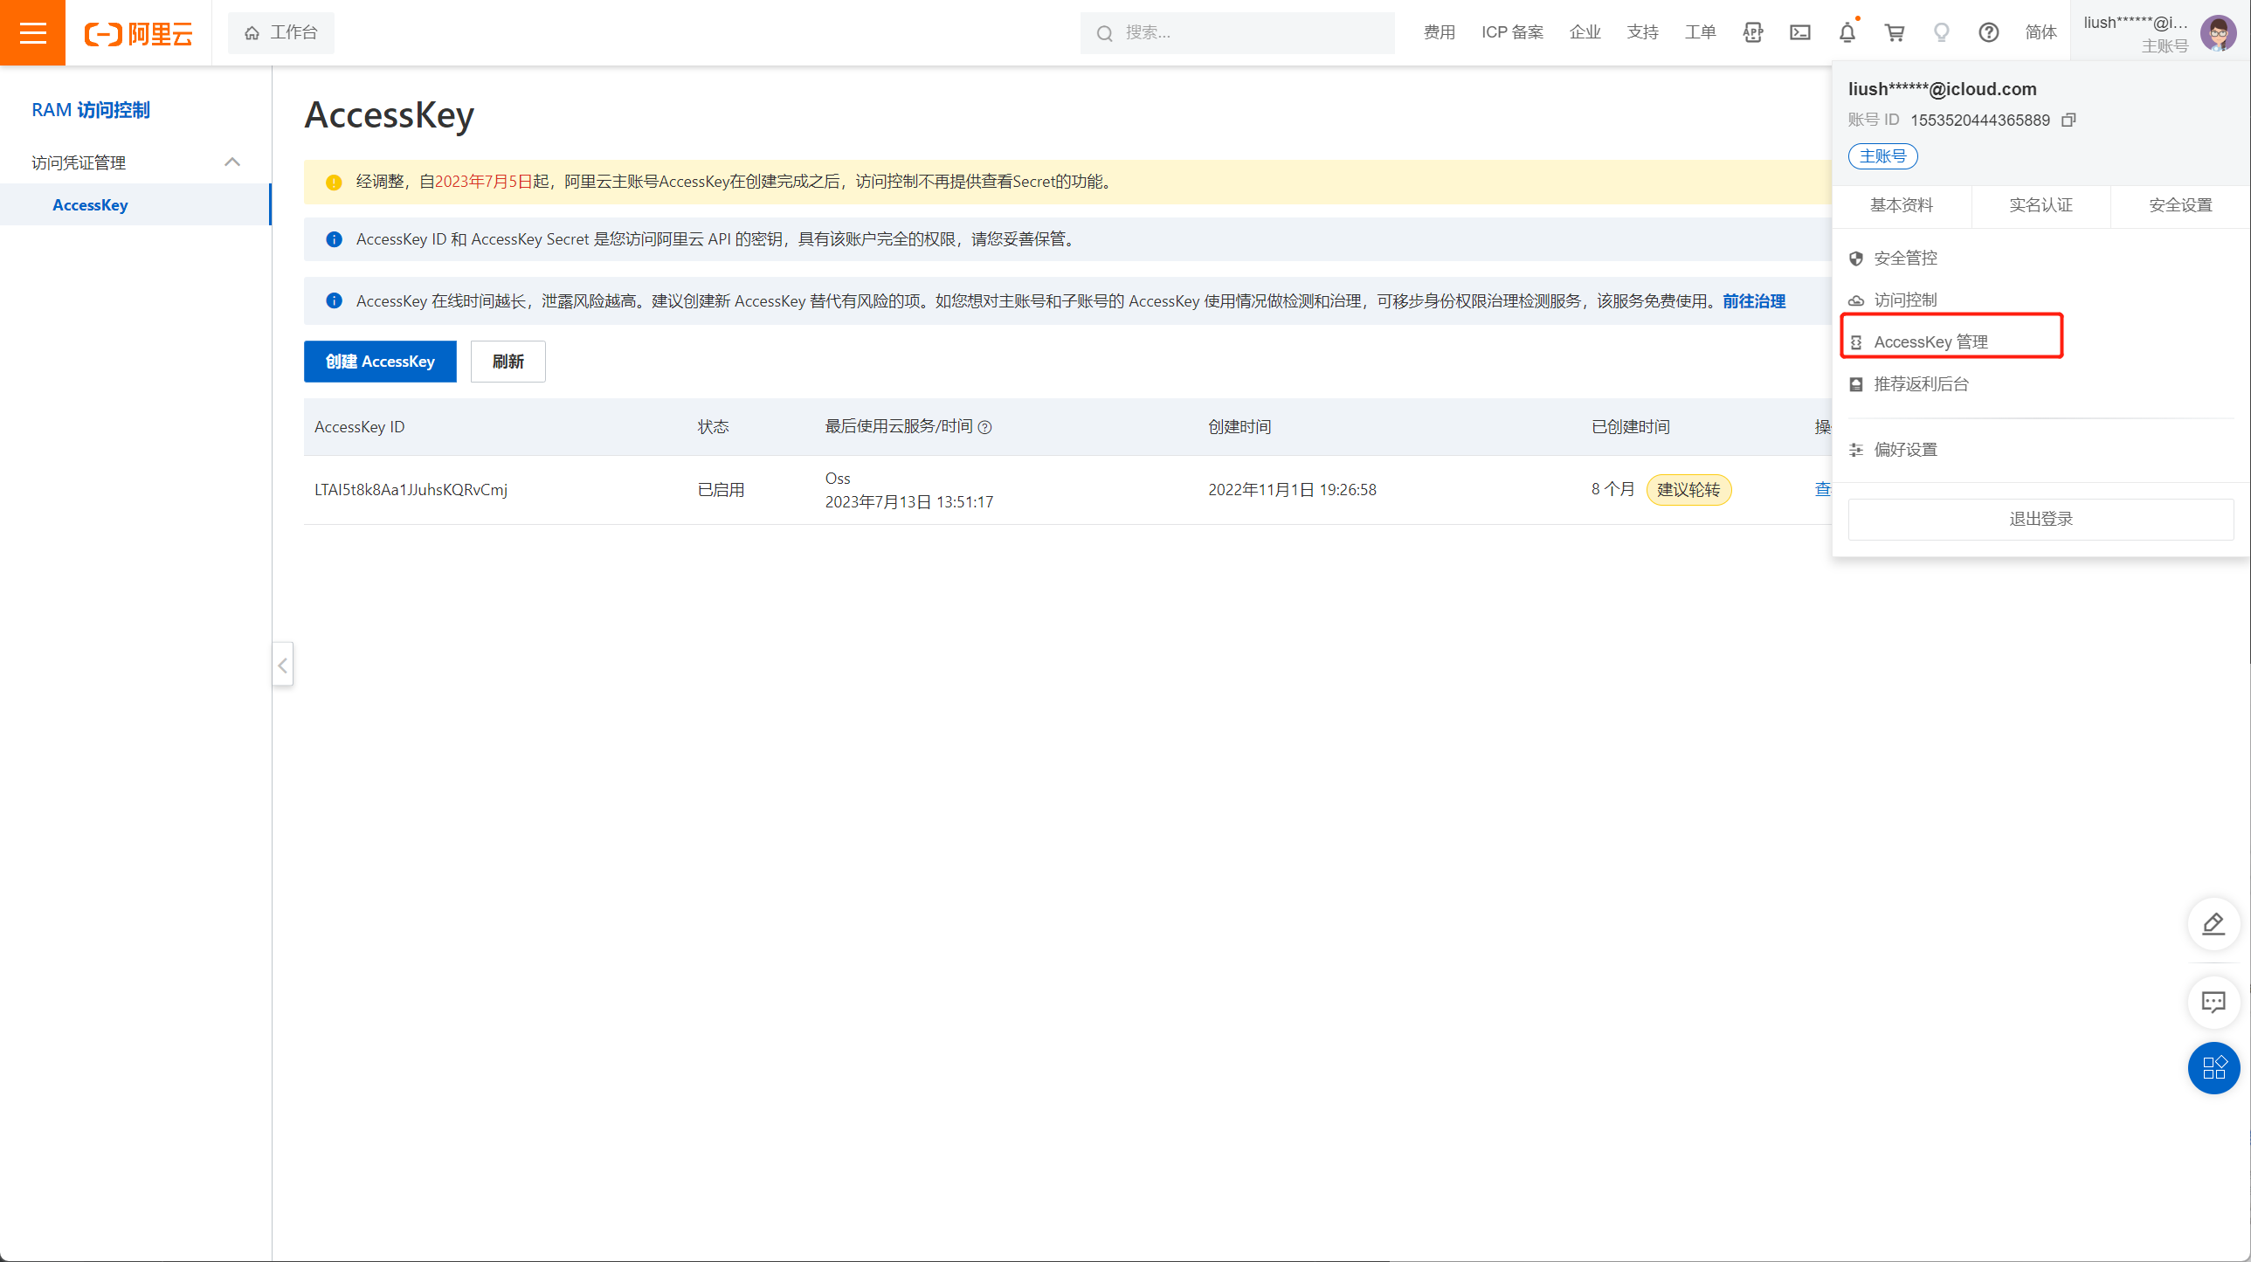Switch language via 简体

(x=2041, y=32)
